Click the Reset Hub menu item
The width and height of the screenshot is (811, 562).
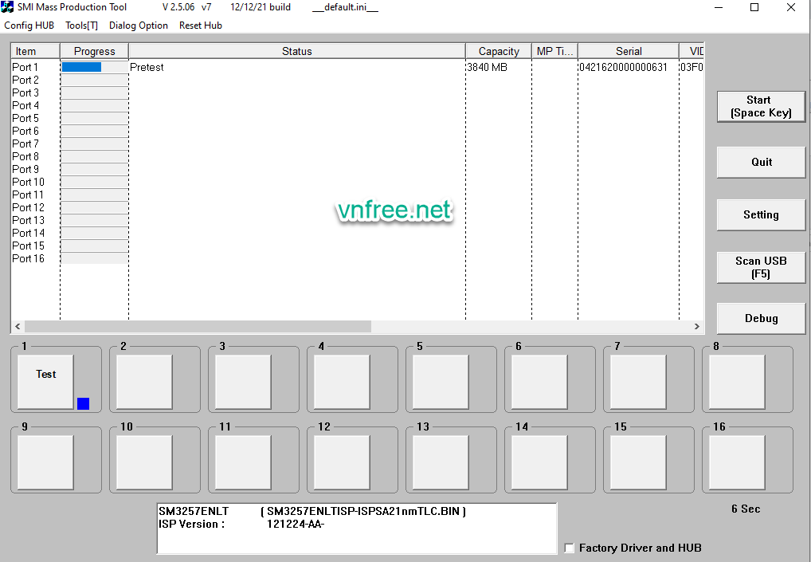point(201,26)
